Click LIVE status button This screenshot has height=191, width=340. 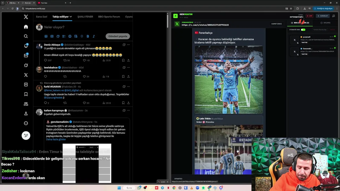pyautogui.click(x=309, y=16)
